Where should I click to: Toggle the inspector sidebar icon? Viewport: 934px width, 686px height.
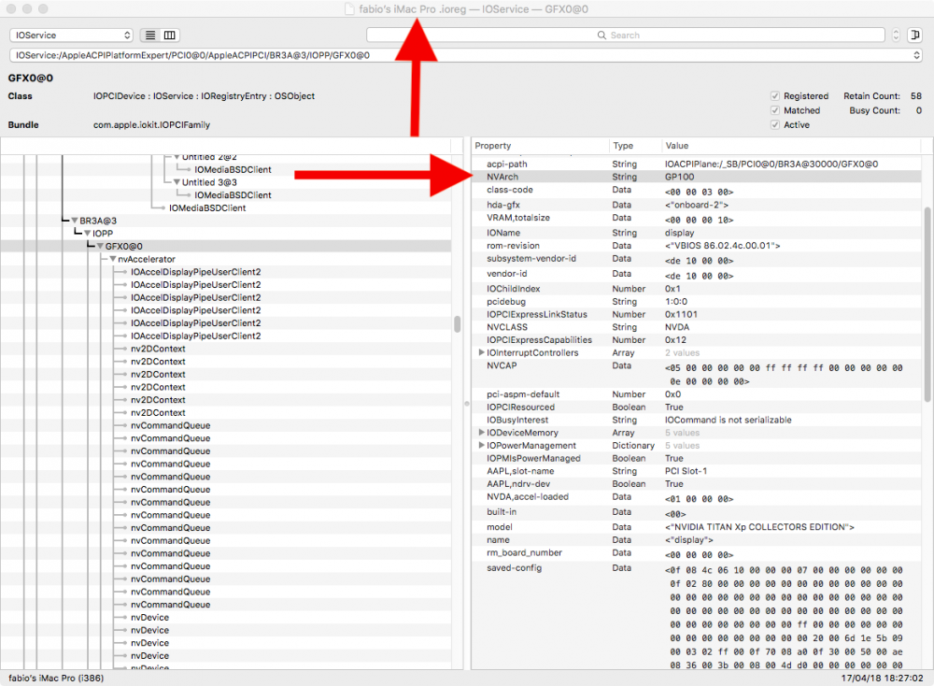[x=914, y=36]
